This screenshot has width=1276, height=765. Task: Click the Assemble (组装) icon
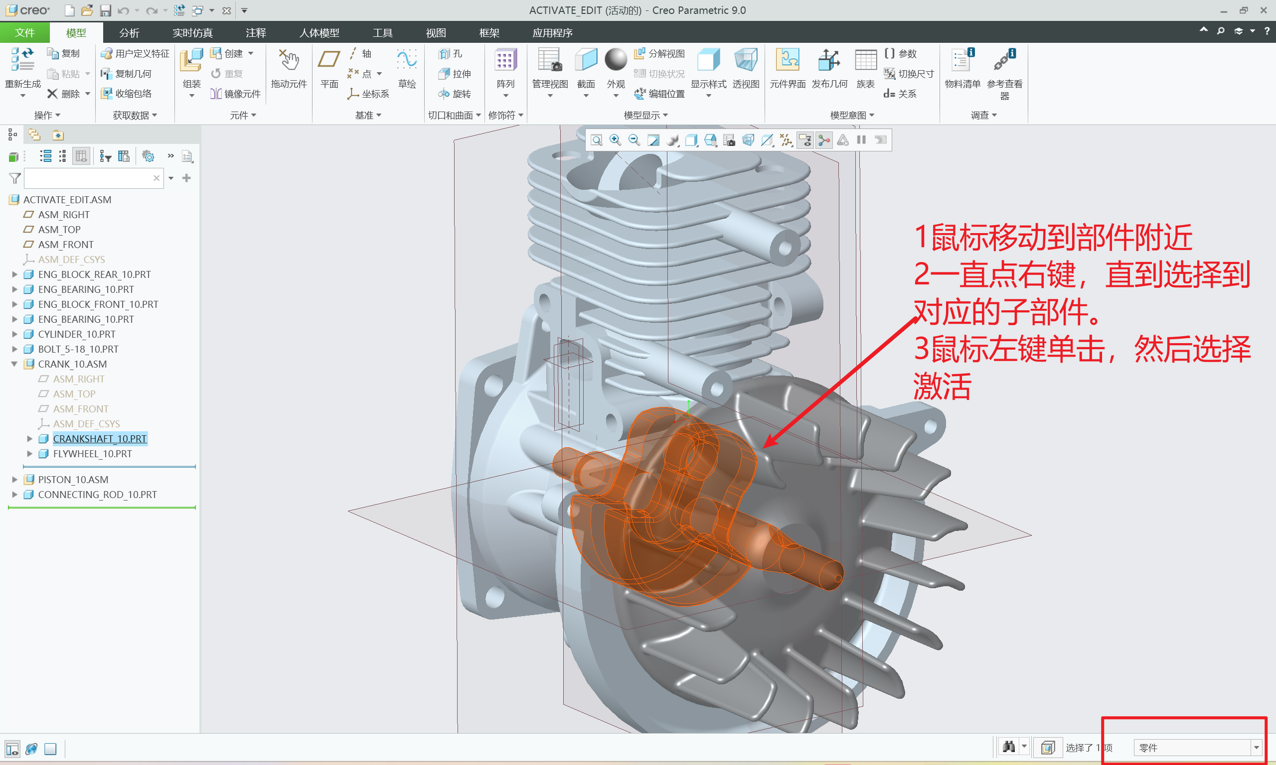coord(191,60)
